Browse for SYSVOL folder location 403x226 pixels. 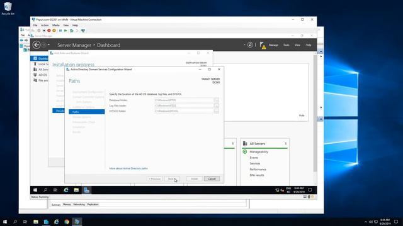pos(217,111)
